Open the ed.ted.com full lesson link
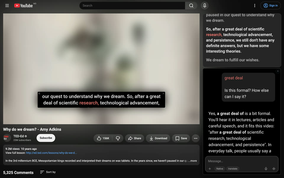This screenshot has width=284, height=178. [51, 153]
